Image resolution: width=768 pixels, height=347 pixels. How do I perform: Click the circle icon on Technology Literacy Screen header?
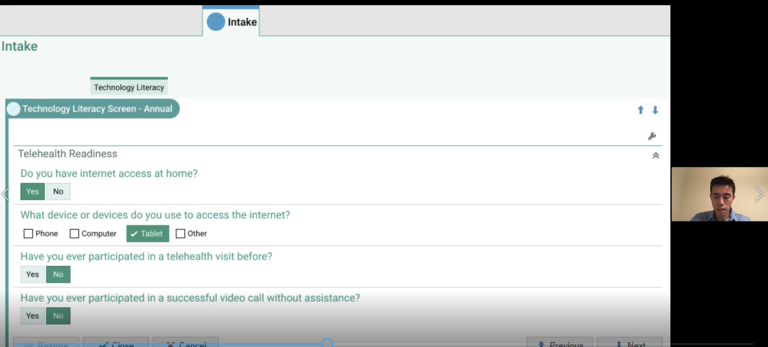(x=14, y=109)
